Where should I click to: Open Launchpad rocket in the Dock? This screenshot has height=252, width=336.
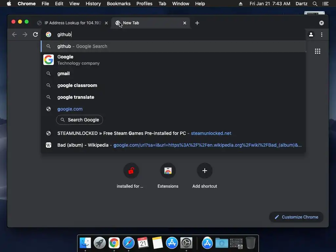coord(100,243)
